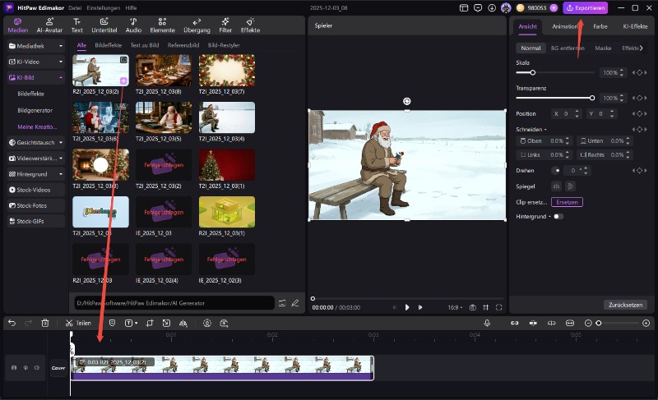Open the AI-Avatar tool

point(49,25)
